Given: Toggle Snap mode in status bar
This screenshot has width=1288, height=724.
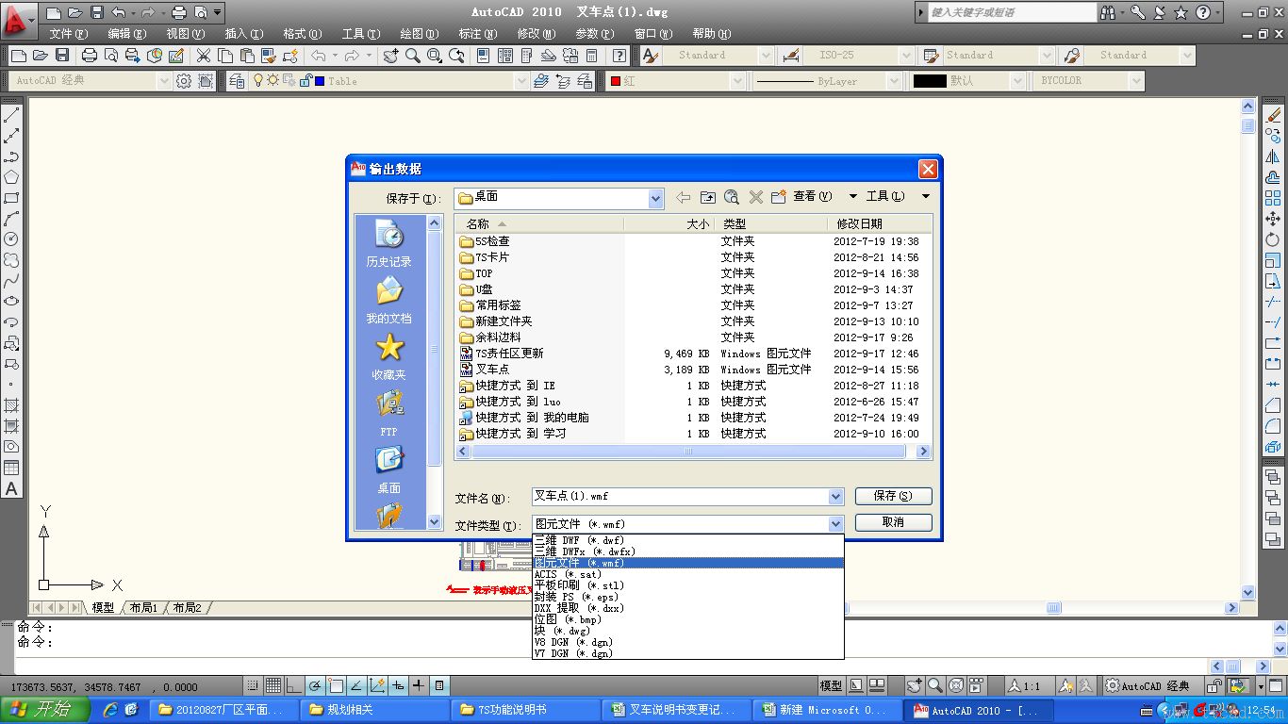Looking at the screenshot, I should click(x=253, y=685).
